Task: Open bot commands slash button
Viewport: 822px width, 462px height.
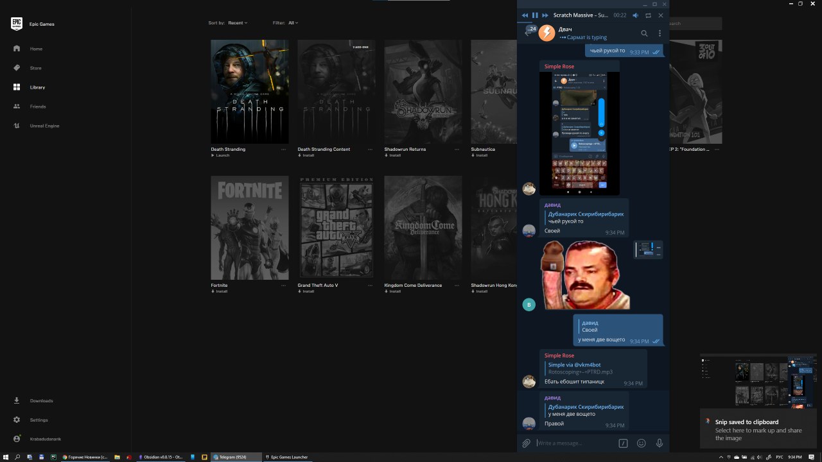Action: (x=623, y=443)
